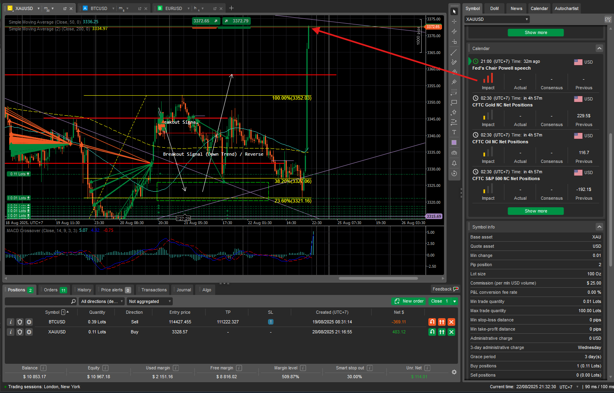This screenshot has height=393, width=614.
Task: Open the Close positions dropdown arrow
Action: [454, 301]
